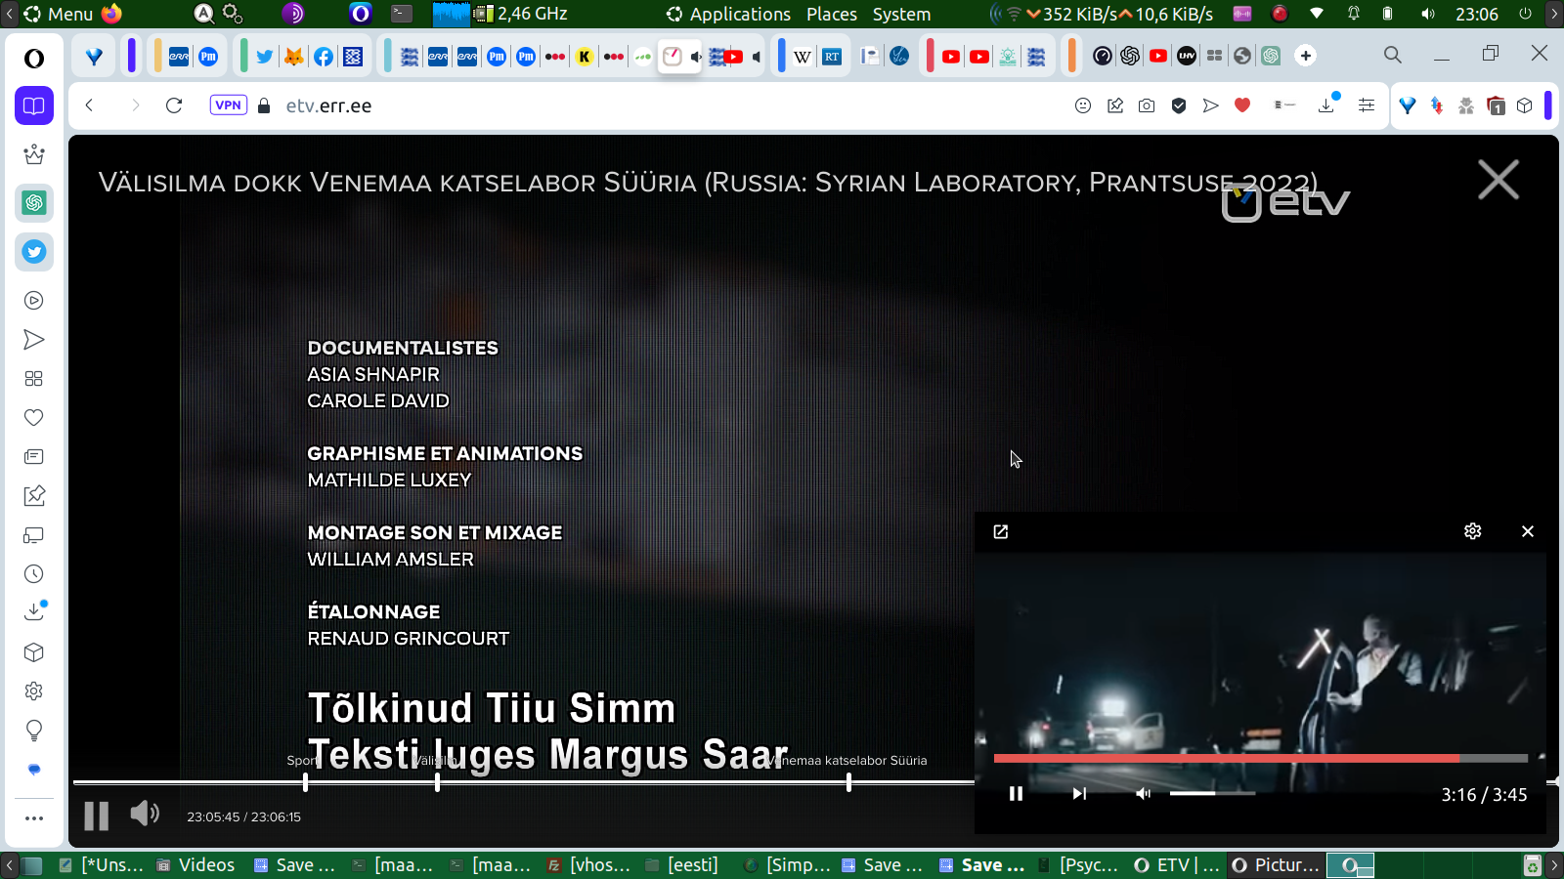This screenshot has height=879, width=1564.
Task: Open the Workspaces icon in Opera sidebar
Action: tap(34, 105)
